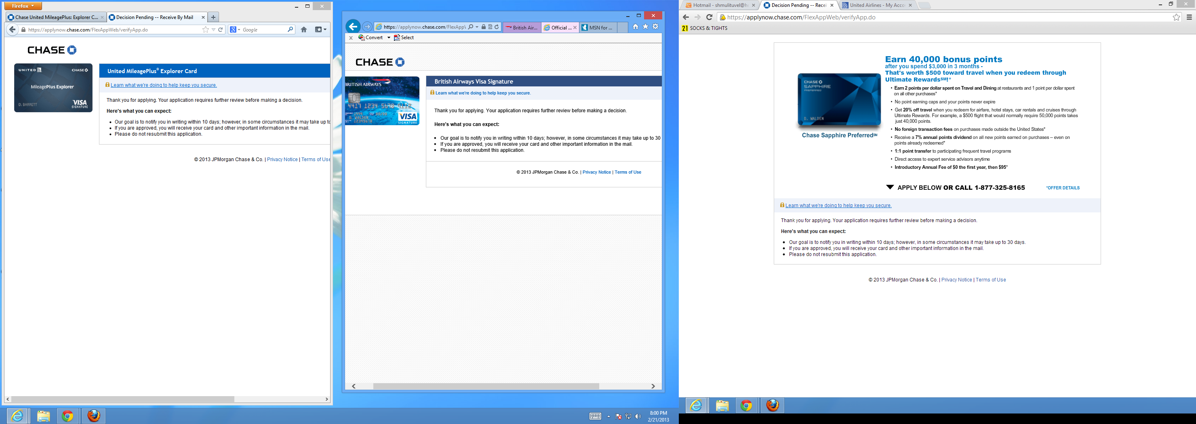Close the IE Convert toolbar
This screenshot has width=1196, height=424.
pos(351,38)
